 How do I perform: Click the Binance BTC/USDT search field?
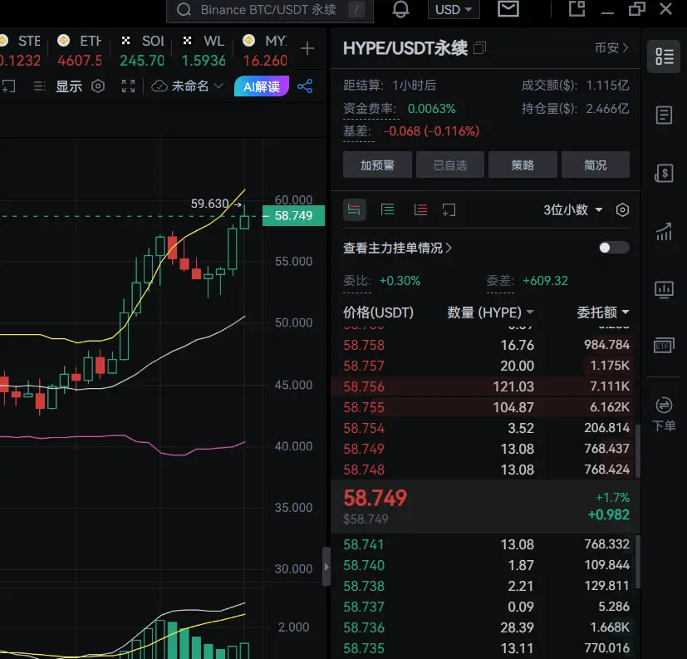coord(270,10)
